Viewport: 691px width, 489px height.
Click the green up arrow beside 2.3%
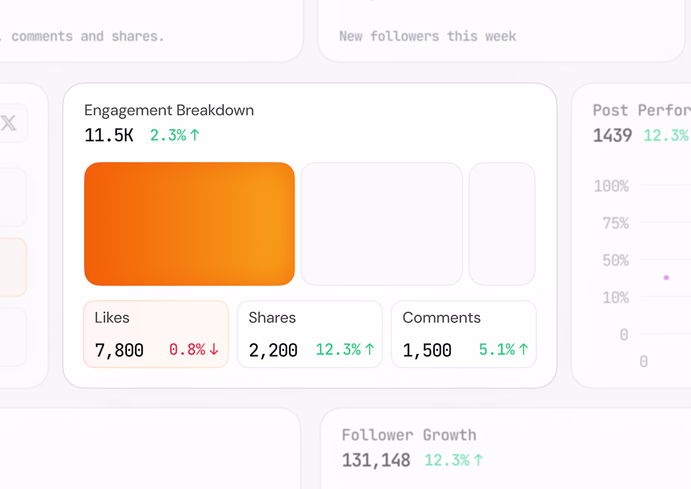[x=195, y=135]
